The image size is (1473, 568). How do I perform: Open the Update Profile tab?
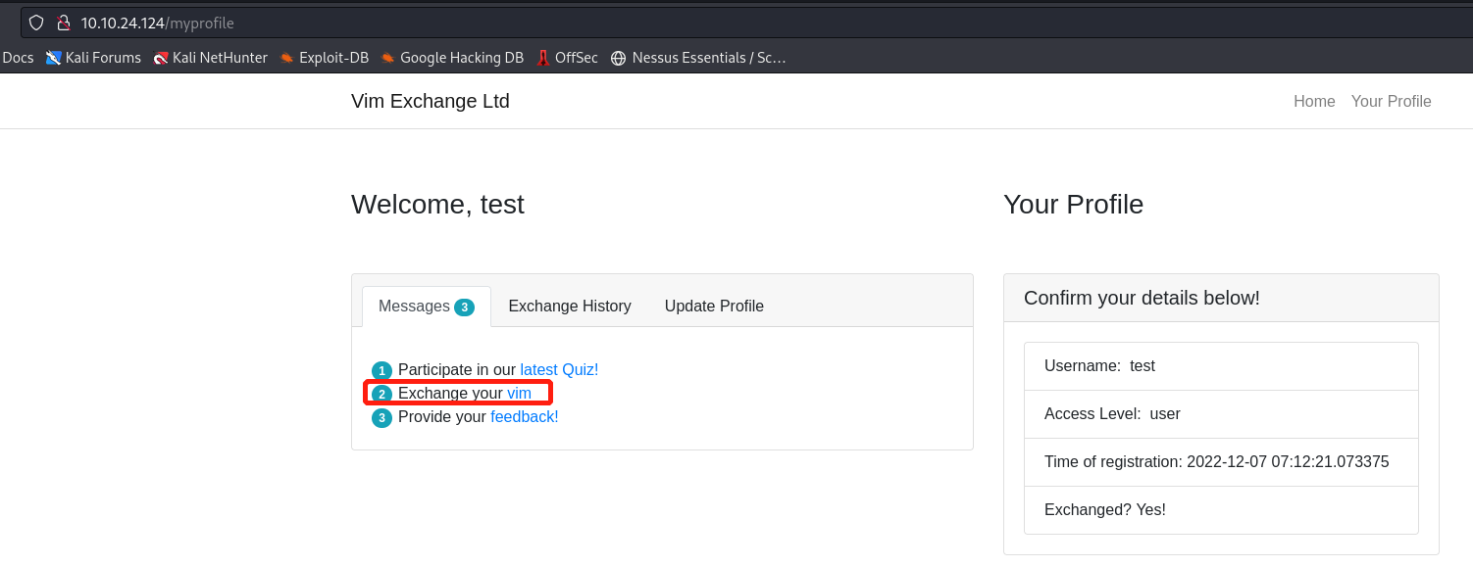714,307
